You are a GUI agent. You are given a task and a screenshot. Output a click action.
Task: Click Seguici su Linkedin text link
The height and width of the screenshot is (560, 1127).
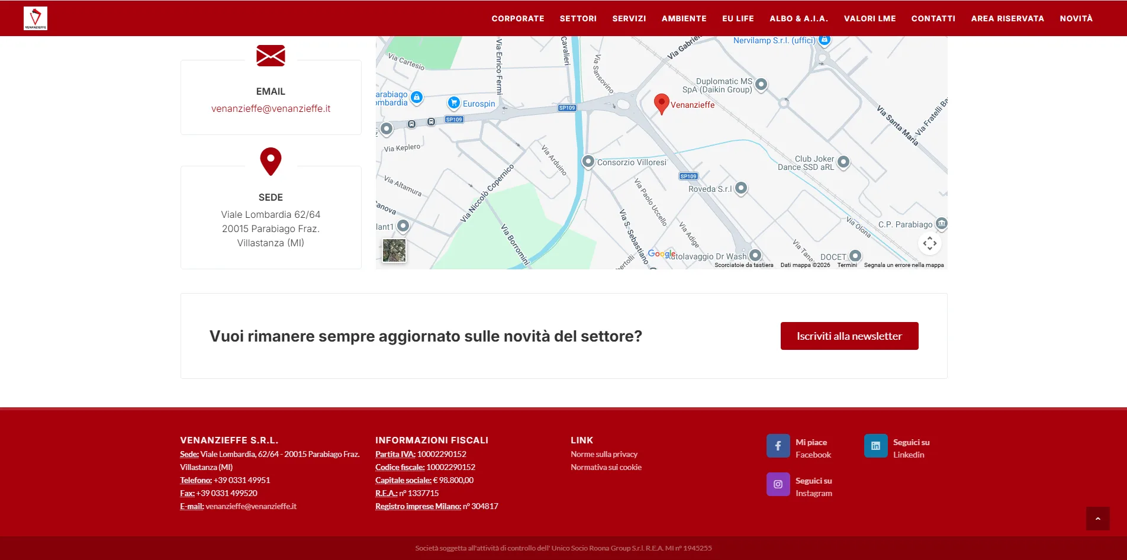click(x=911, y=449)
